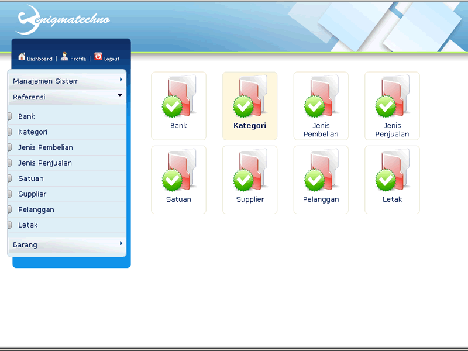Screen dimensions: 468x351
Task: Select Pelanggan in the sidebar menu
Action: (x=67, y=209)
